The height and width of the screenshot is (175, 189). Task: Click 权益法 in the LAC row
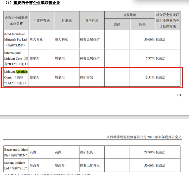click(160, 77)
